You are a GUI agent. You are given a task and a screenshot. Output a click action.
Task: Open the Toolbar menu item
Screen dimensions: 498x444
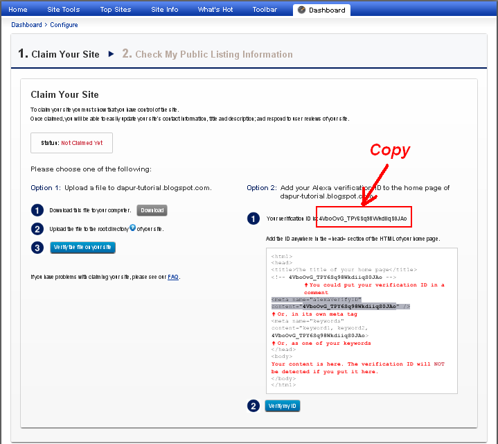[265, 10]
